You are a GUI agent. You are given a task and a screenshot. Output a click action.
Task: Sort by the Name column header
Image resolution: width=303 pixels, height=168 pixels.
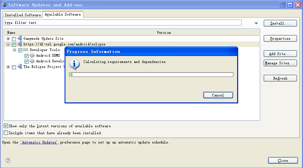click(79, 32)
